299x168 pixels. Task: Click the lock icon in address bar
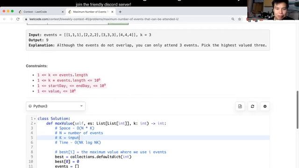point(26,19)
